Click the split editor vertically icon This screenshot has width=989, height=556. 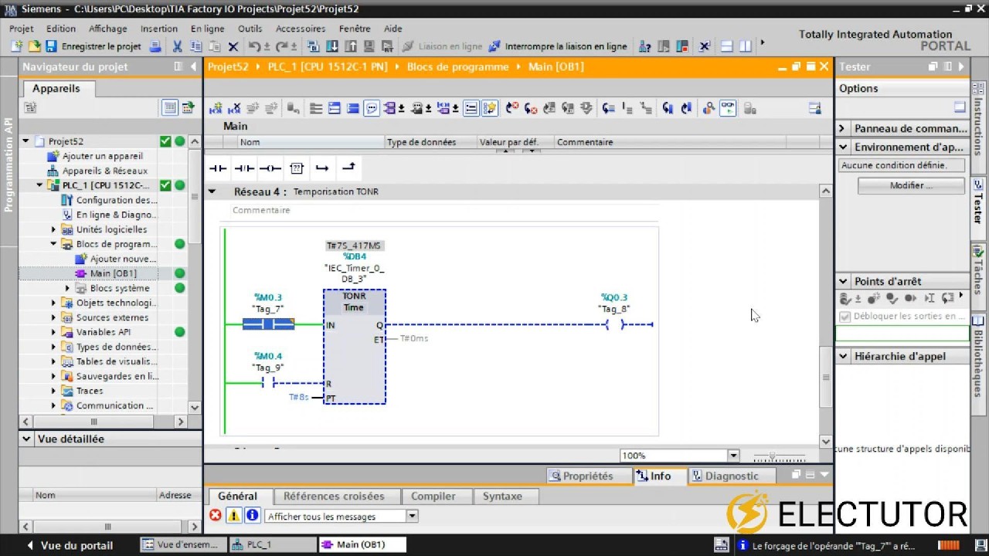click(x=745, y=46)
